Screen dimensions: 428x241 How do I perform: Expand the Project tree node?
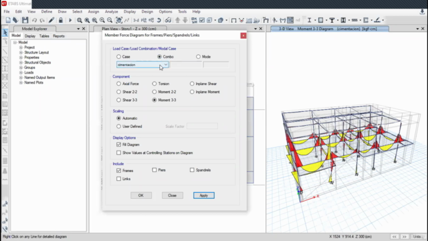(x=21, y=48)
